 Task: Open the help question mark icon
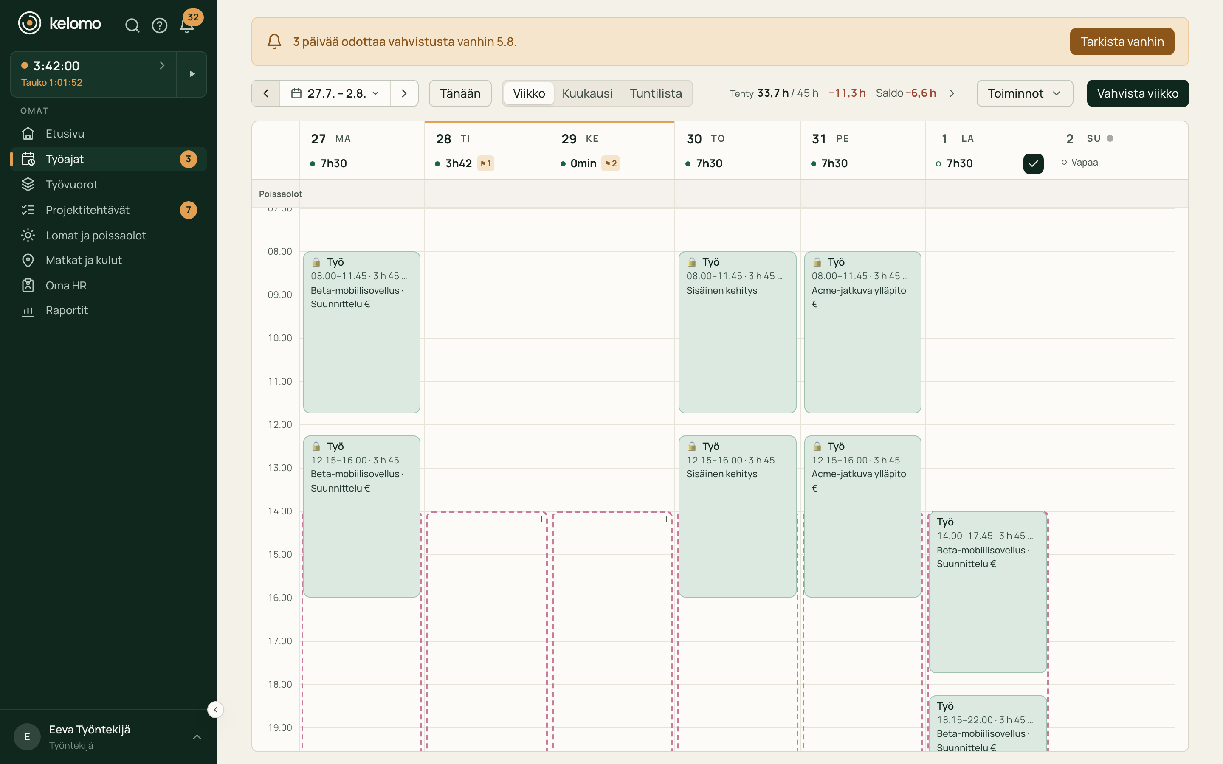click(x=160, y=25)
